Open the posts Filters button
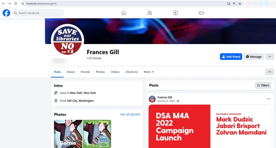This screenshot has width=276, height=148. click(263, 85)
